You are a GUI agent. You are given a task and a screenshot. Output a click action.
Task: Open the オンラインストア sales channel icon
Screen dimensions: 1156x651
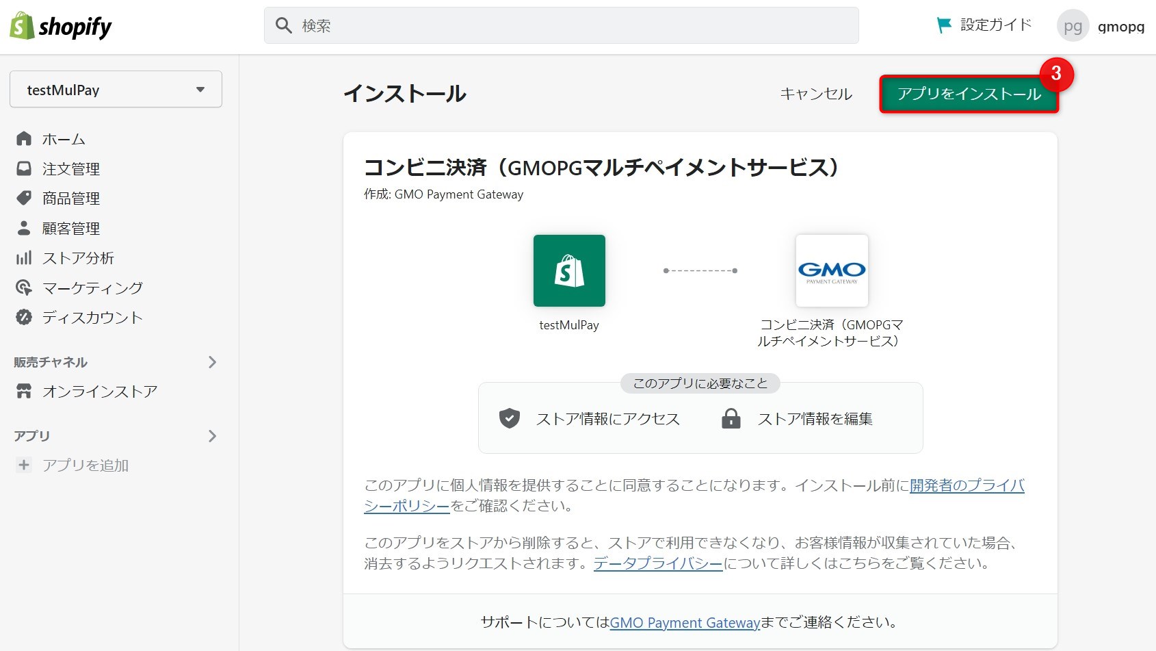click(23, 391)
